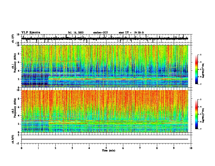Click the '-3' value on ch.2 color scale
215x166 pixels.
(x=200, y=100)
